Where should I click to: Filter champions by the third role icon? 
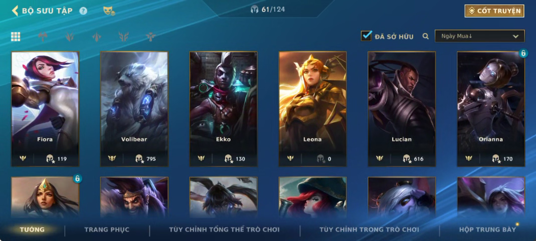[97, 37]
